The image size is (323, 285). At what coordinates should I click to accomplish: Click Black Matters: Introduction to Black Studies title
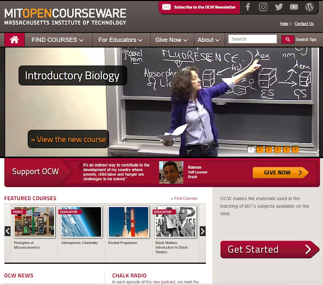coord(172,247)
